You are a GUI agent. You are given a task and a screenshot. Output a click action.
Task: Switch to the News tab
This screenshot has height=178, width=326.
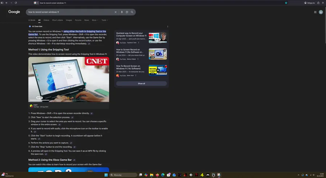pos(87,20)
